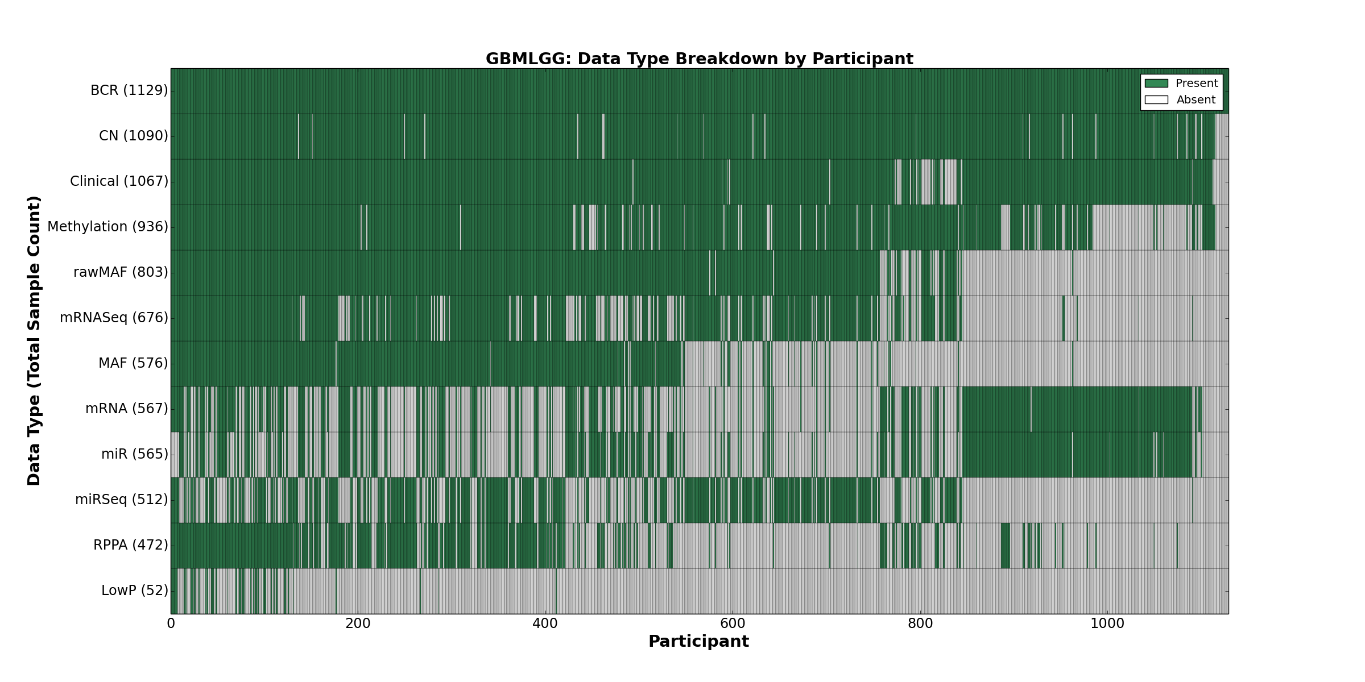The height and width of the screenshot is (682, 1365).
Task: Click the 1000 tick label on x-axis
Action: [1107, 623]
